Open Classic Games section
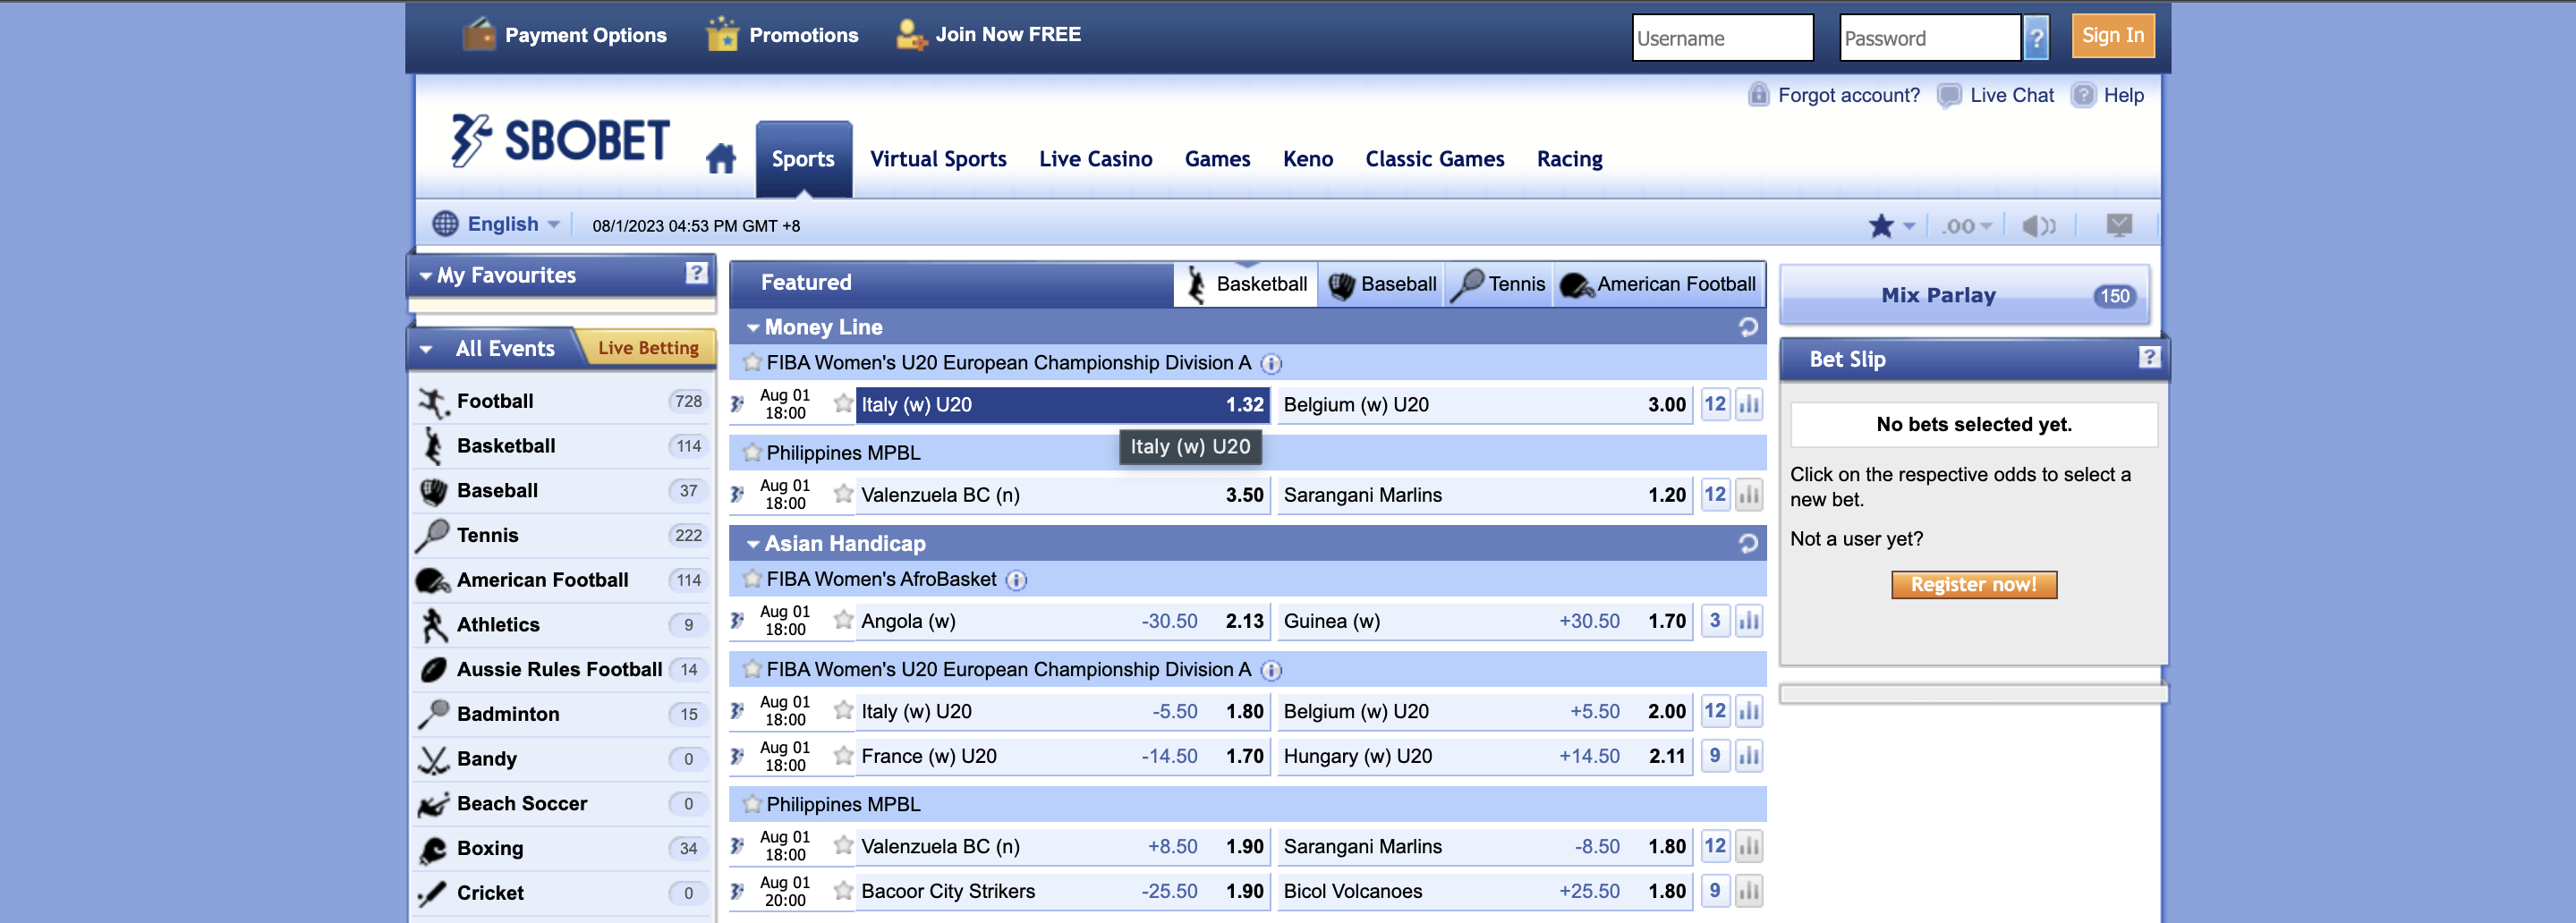2576x923 pixels. pos(1434,159)
